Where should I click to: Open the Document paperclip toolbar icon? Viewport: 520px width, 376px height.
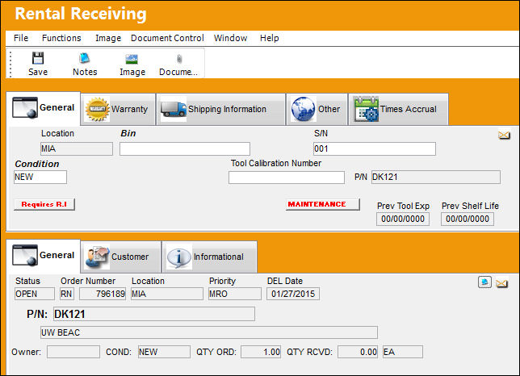pos(179,59)
